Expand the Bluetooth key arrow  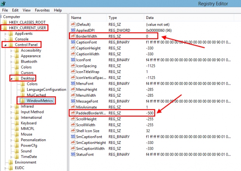[x=11, y=62]
